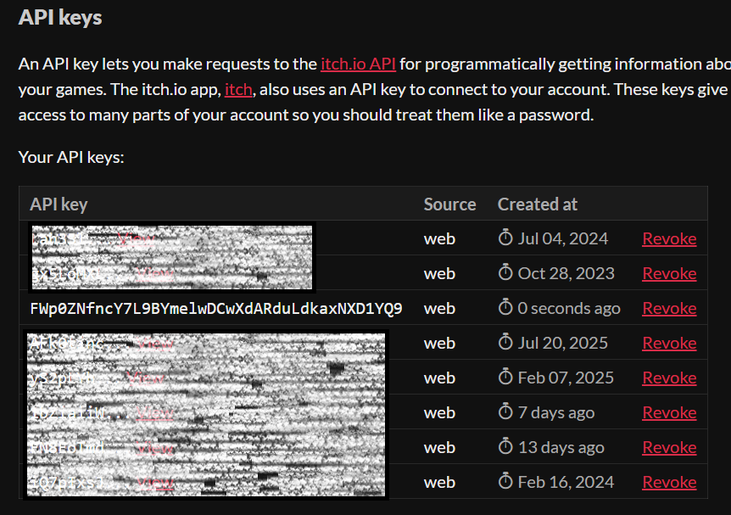Revoke the key created Feb 16, 2024

pos(669,482)
